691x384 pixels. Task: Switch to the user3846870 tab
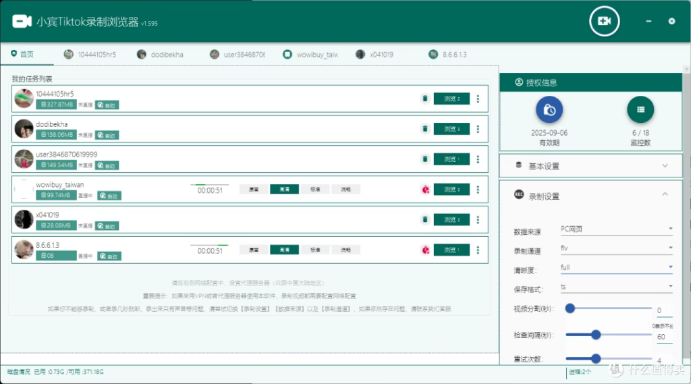237,54
